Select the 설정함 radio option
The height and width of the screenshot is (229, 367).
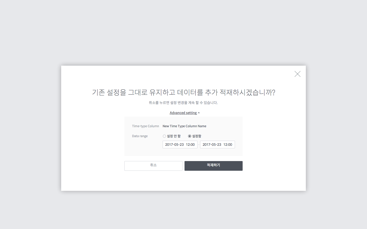[190, 136]
